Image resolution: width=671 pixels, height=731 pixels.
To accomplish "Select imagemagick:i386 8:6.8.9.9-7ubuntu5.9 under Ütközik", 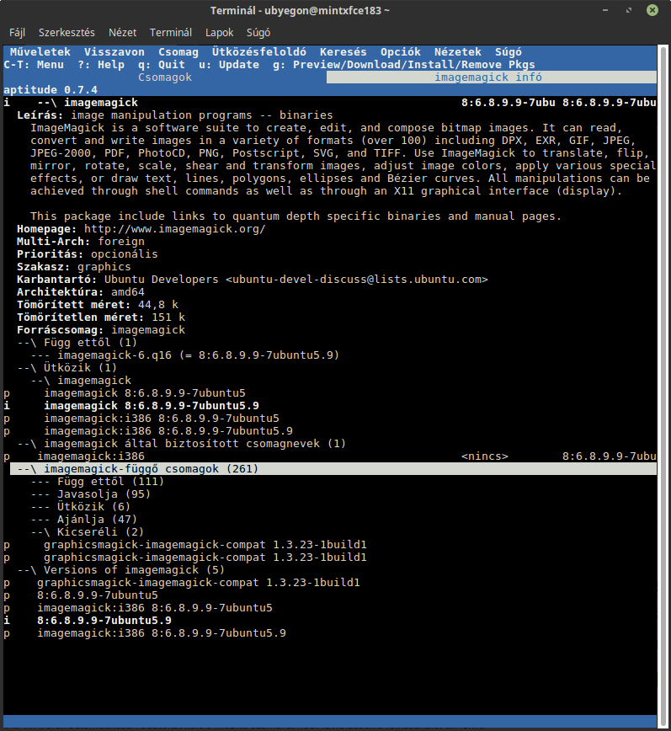I will [168, 431].
